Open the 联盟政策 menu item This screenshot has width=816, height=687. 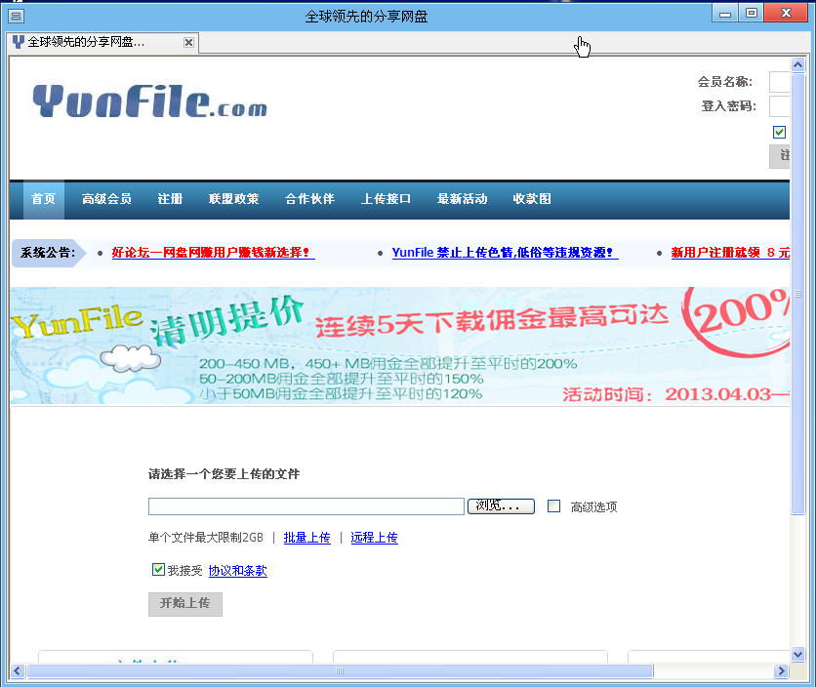[x=233, y=198]
